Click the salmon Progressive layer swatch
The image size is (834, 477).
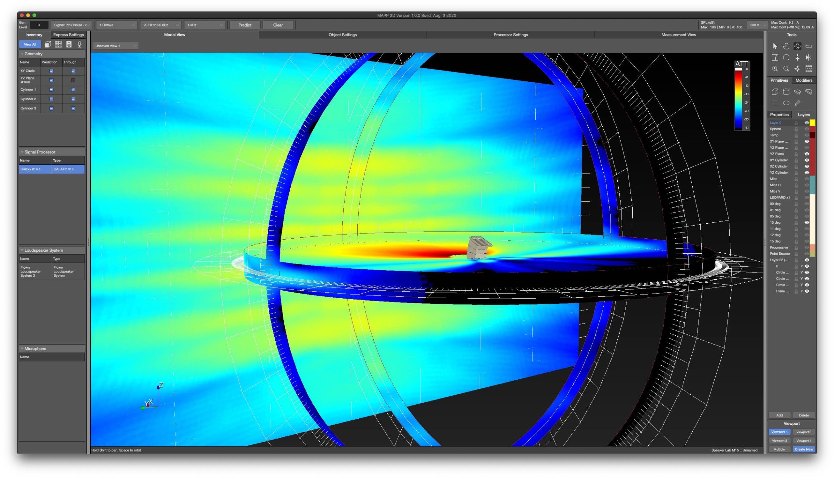coord(812,248)
